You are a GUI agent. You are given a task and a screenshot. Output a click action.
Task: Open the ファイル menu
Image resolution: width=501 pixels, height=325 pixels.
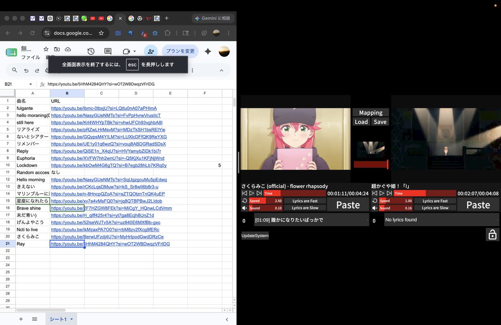point(30,57)
